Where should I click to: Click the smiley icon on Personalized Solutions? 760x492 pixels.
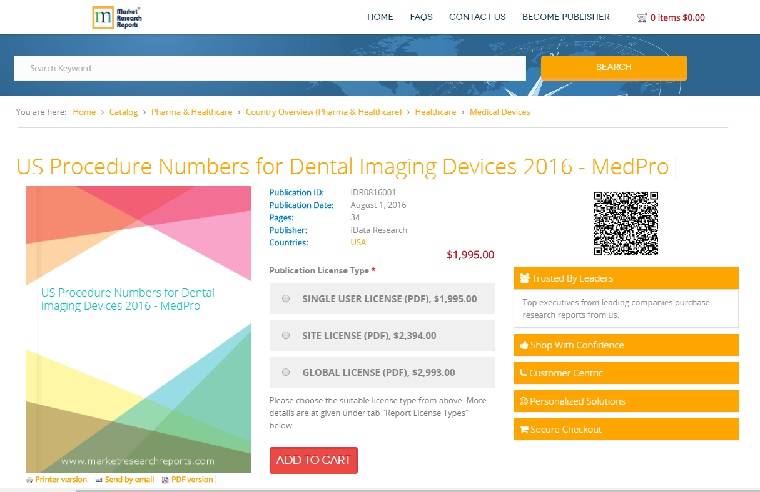523,401
